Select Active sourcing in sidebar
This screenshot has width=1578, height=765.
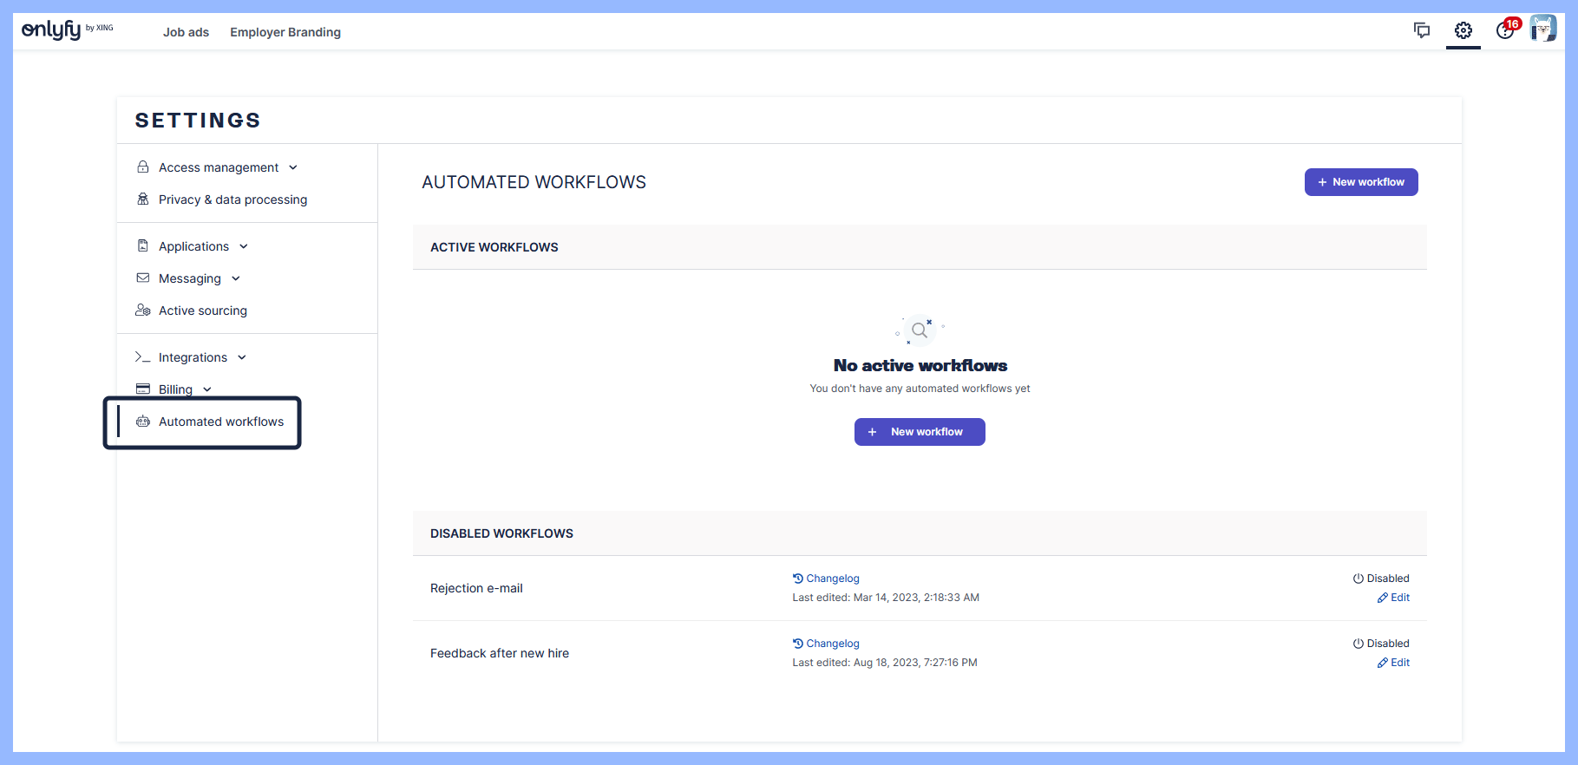203,310
